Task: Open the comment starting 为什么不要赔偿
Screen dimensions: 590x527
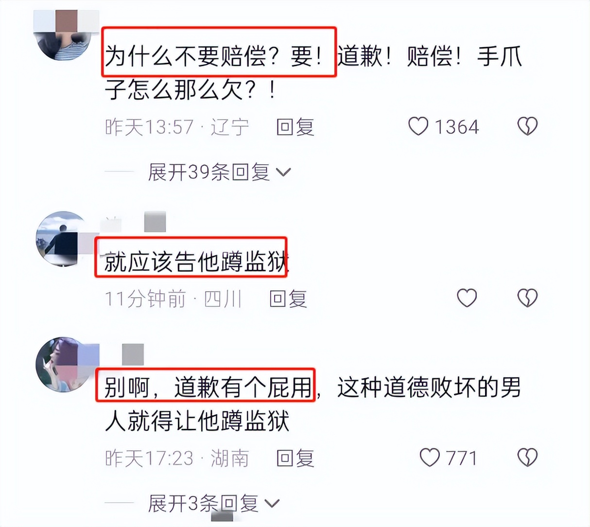Action: coord(313,73)
